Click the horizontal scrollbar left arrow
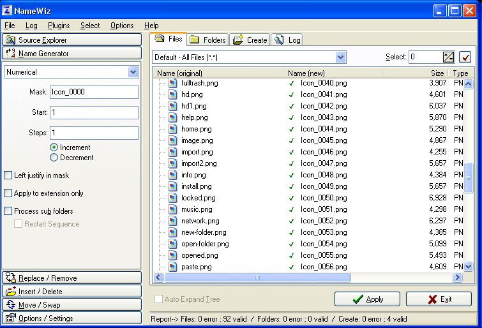Image resolution: width=482 pixels, height=328 pixels. coord(158,278)
